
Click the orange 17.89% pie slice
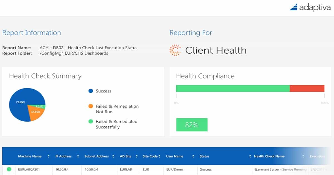pyautogui.click(x=36, y=112)
